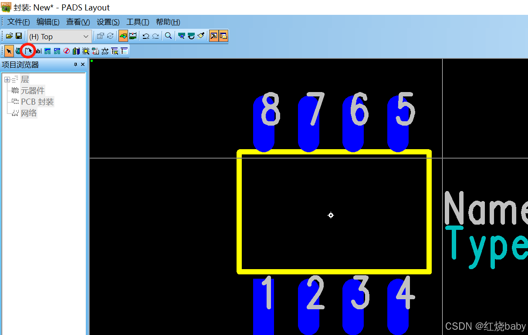Click the Undo arrow icon
Viewport: 528px width, 335px height.
(146, 36)
